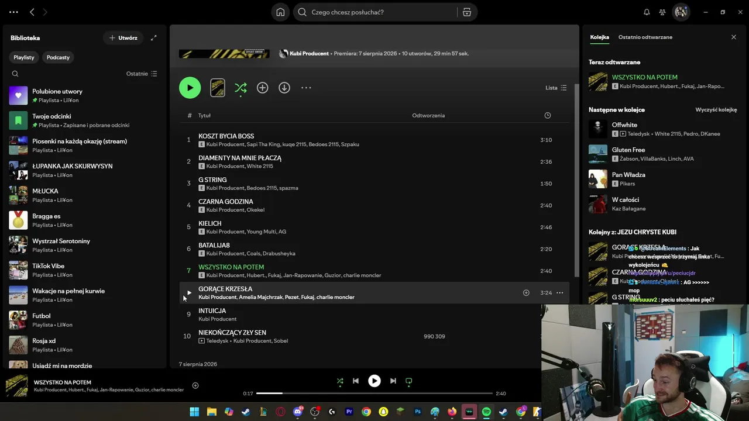
Task: Select the DIAMENTY NA MNIE PŁACZĄ track
Action: click(x=374, y=161)
